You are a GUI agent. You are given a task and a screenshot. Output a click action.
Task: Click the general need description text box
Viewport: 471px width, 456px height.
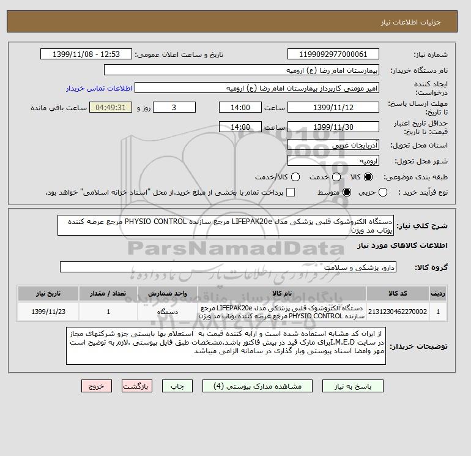(226, 225)
